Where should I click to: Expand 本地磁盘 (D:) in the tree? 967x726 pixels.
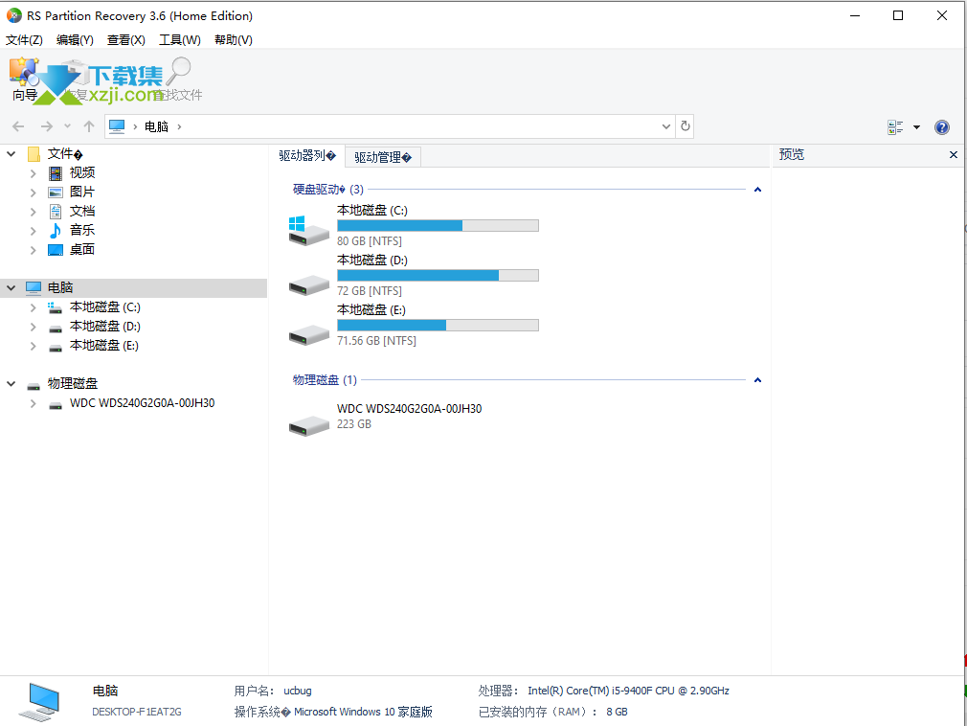34,327
